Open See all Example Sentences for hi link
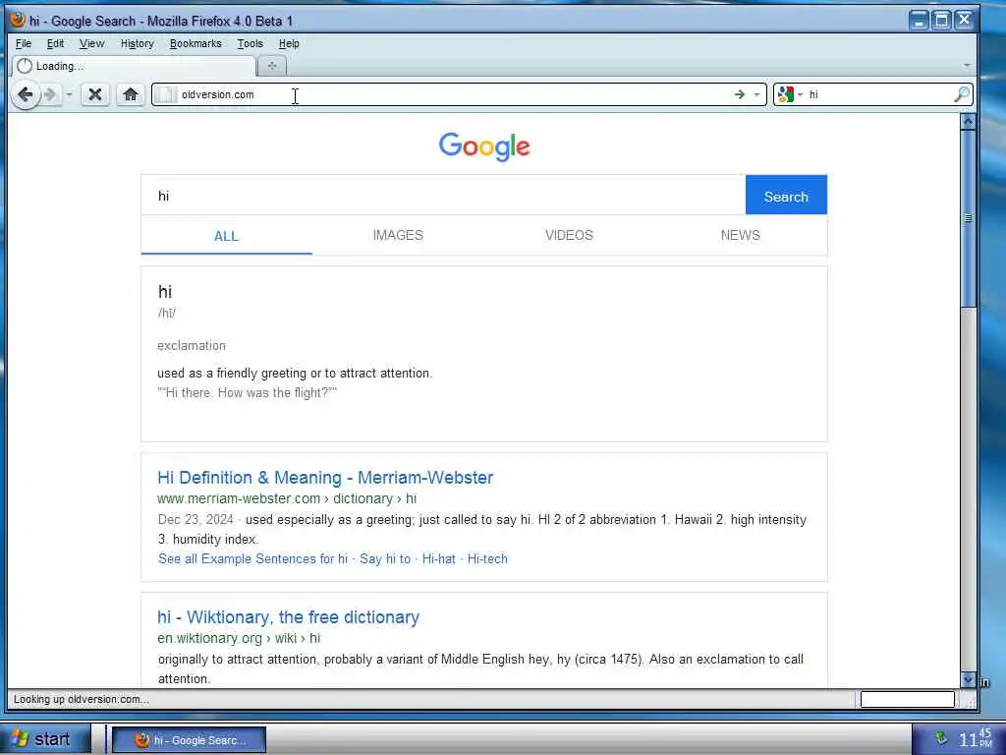Viewport: 1006px width, 755px height. tap(252, 559)
